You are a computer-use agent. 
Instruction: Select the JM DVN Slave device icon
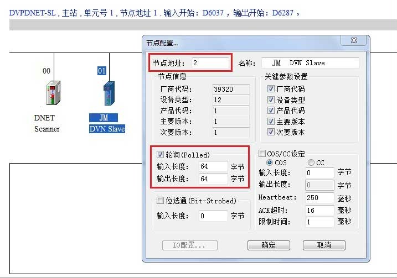(x=107, y=93)
